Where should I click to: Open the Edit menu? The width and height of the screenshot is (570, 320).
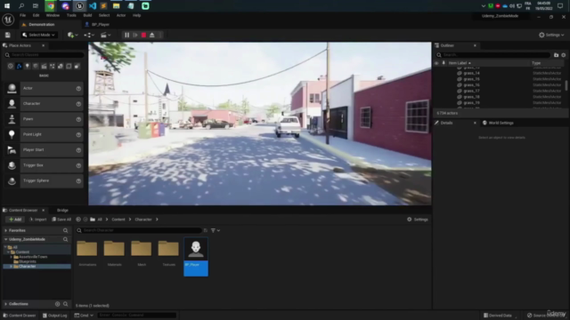tap(36, 15)
